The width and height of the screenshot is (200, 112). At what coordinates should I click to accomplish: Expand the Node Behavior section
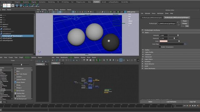[x=142, y=64]
